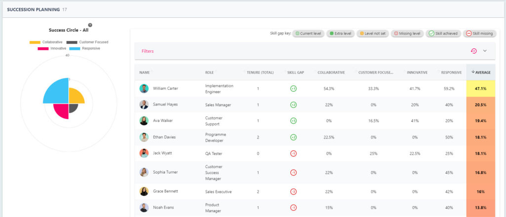Screen dimensions: 506x217
Task: Select Grace Bennett's avatar
Action: 144,191
